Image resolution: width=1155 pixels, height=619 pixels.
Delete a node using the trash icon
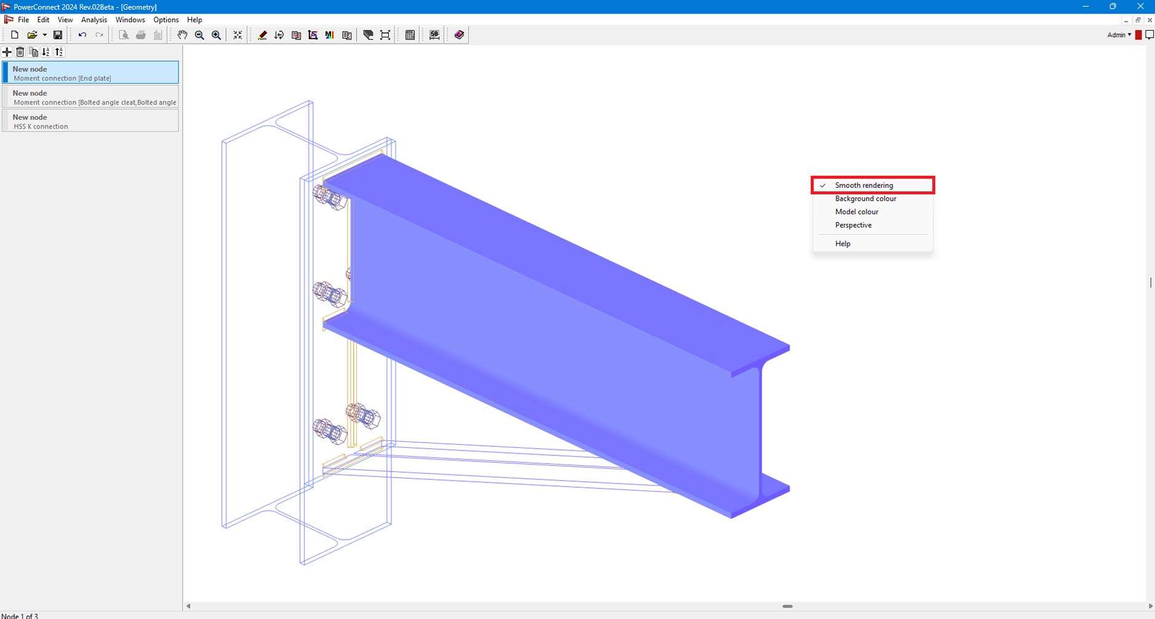tap(20, 52)
